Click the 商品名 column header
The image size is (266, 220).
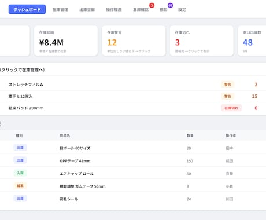coord(65,135)
